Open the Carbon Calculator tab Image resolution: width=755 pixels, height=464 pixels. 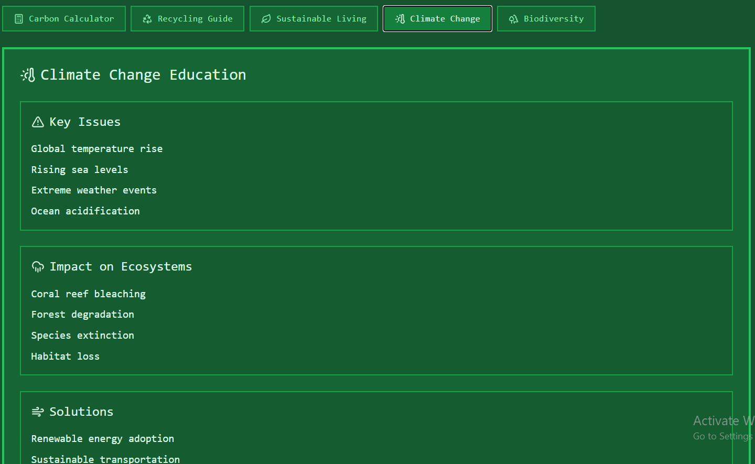pyautogui.click(x=64, y=19)
